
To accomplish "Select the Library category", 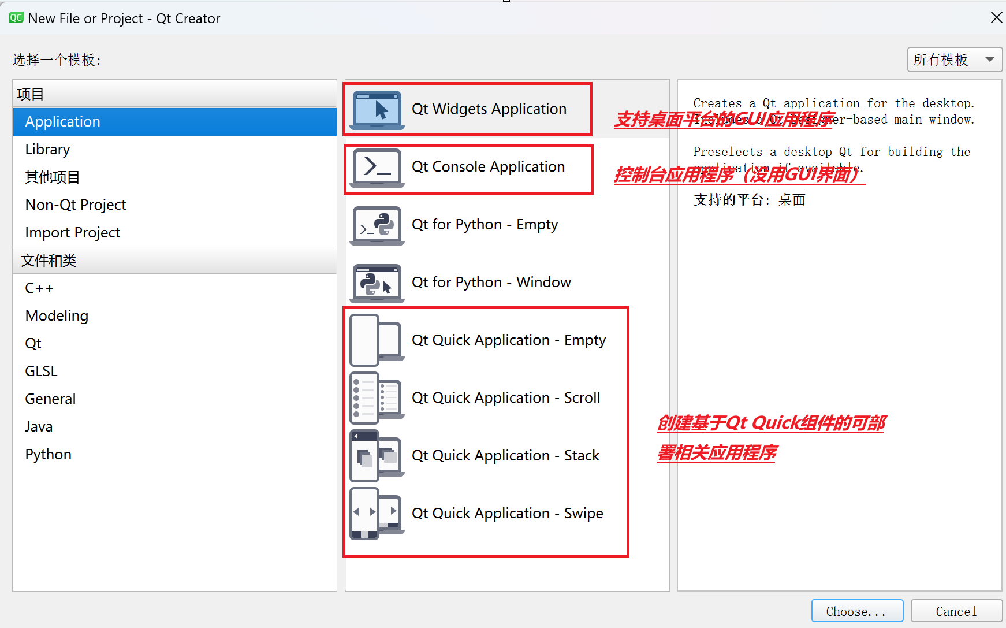I will point(174,150).
